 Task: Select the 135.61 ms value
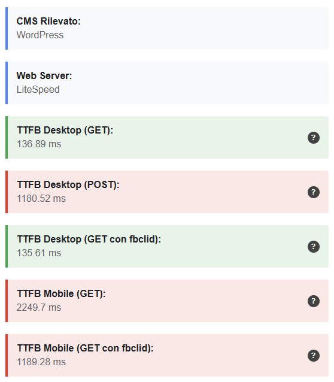coord(39,253)
